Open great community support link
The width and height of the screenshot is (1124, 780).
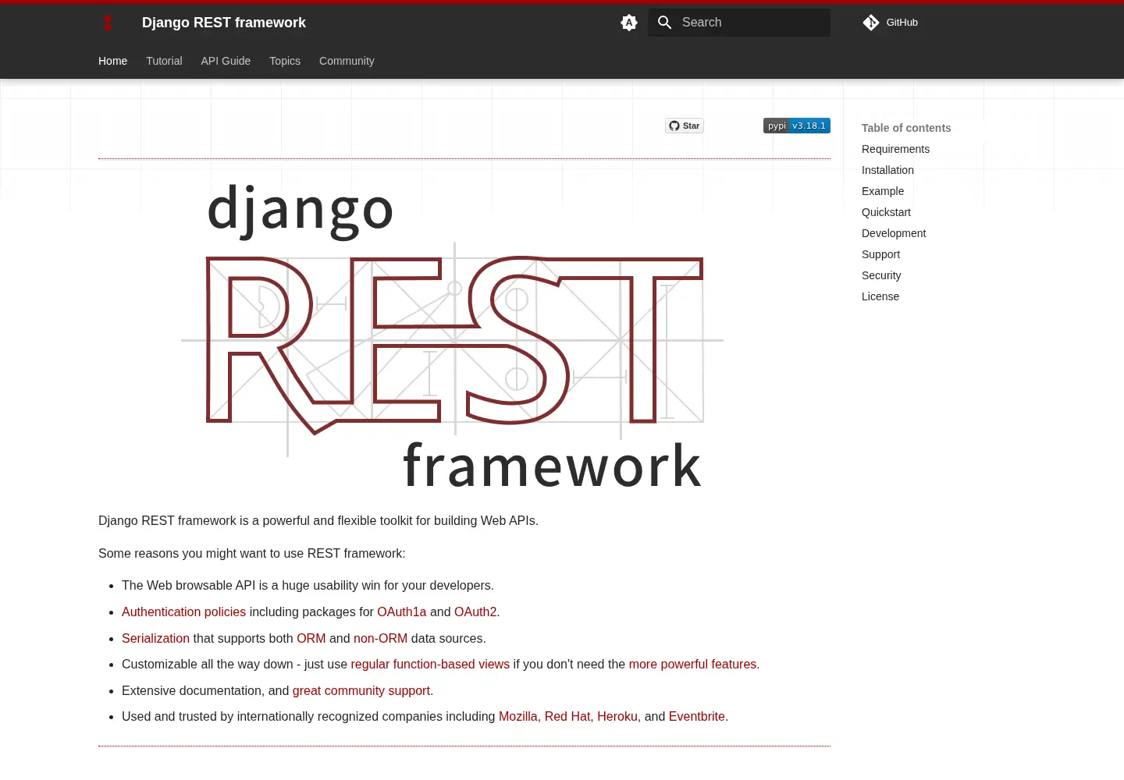pos(361,690)
